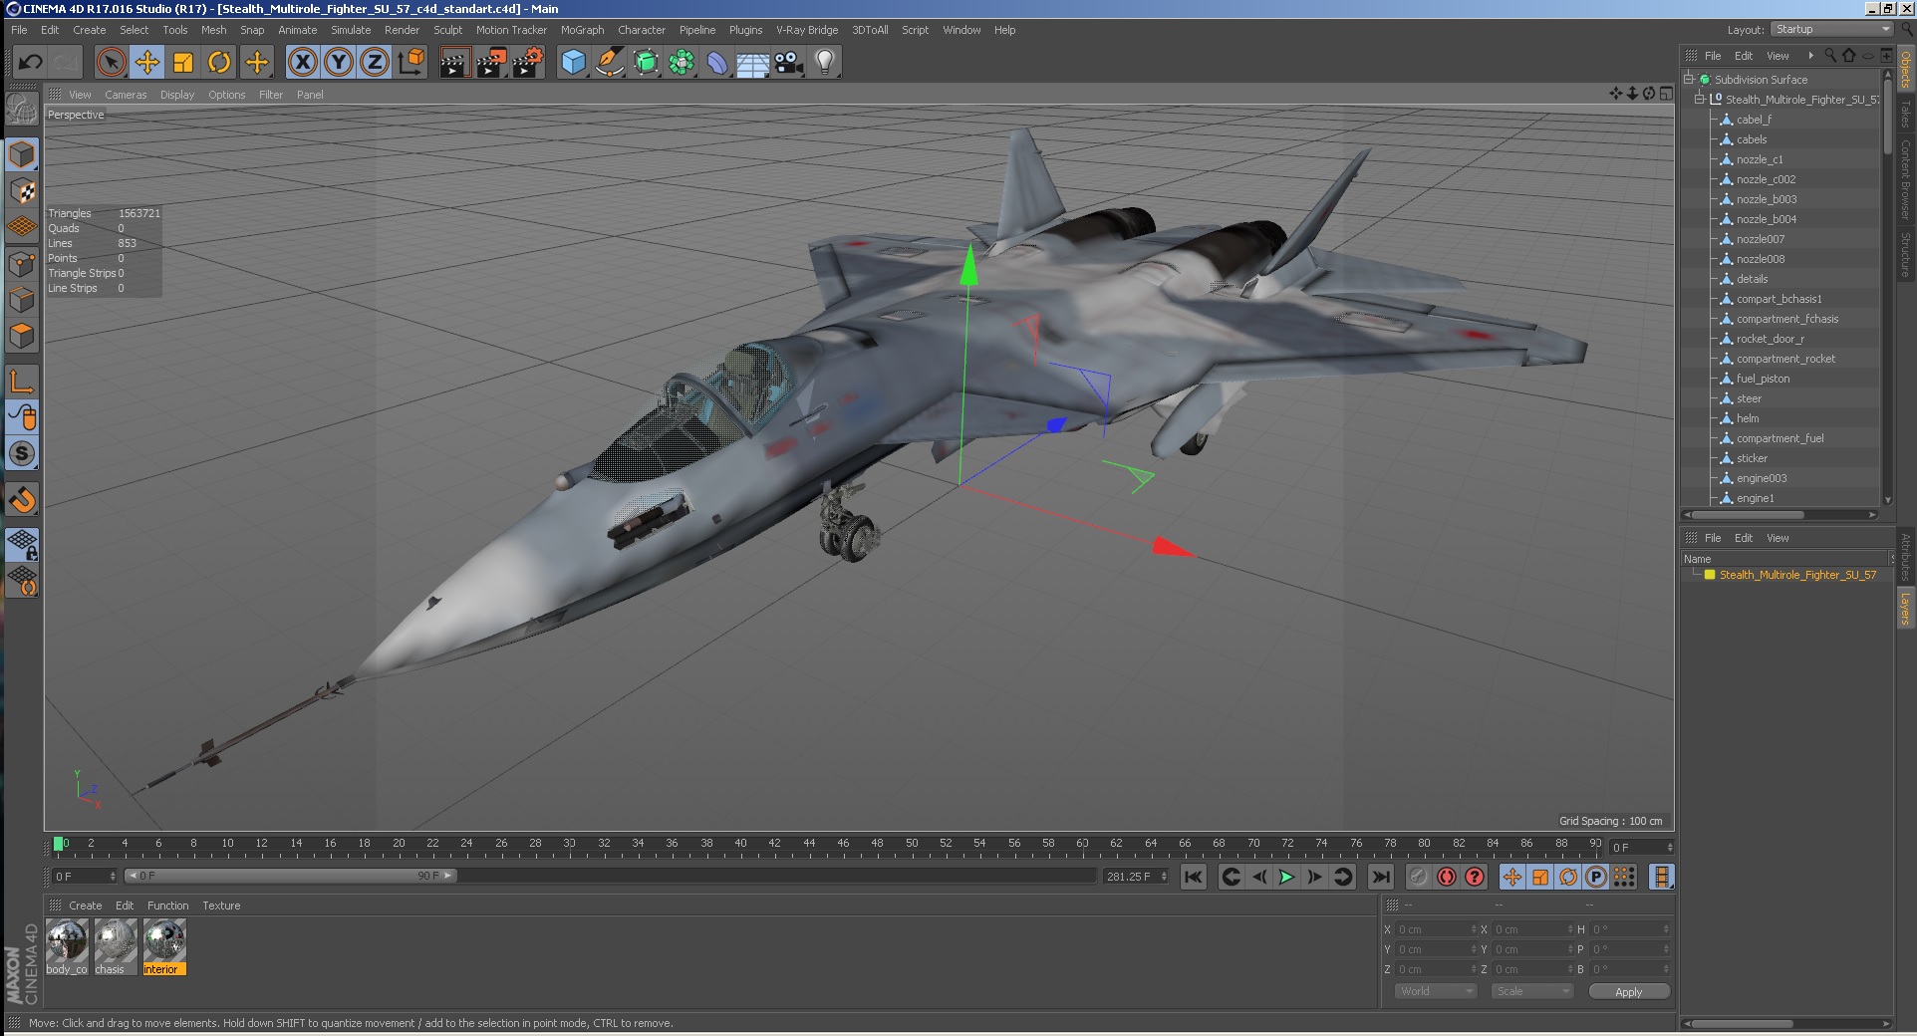Toggle the coordinate system icon
Viewport: 1917px width, 1036px height.
411,62
